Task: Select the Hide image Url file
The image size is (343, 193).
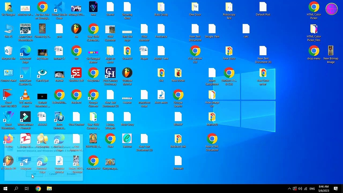Action: 212,99
